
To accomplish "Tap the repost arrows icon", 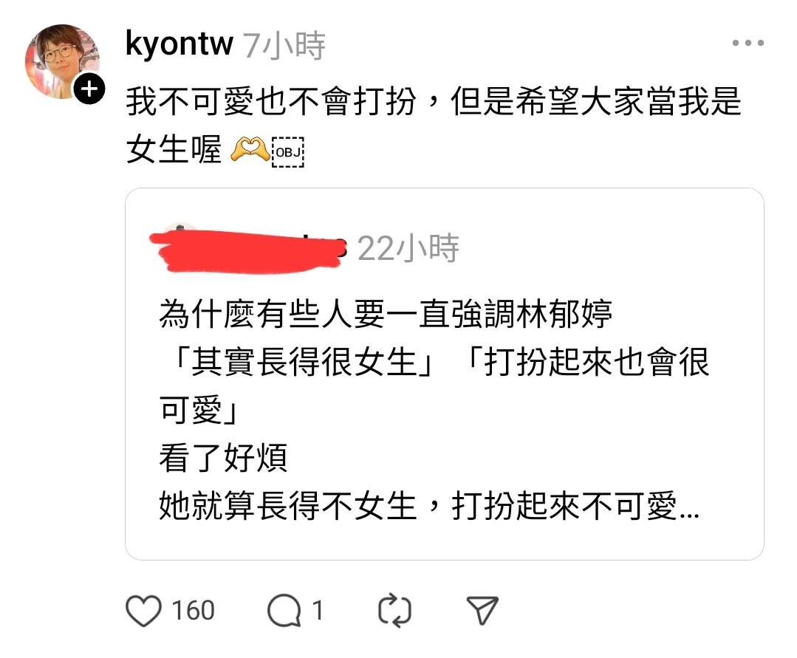I will pos(395,610).
